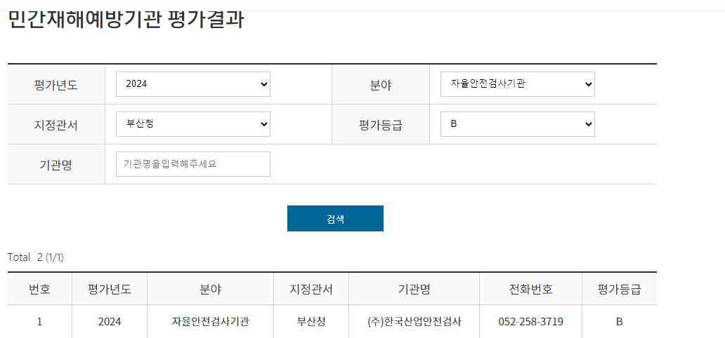Click the 지정관서 column header in results table
This screenshot has width=725, height=338.
tap(311, 289)
